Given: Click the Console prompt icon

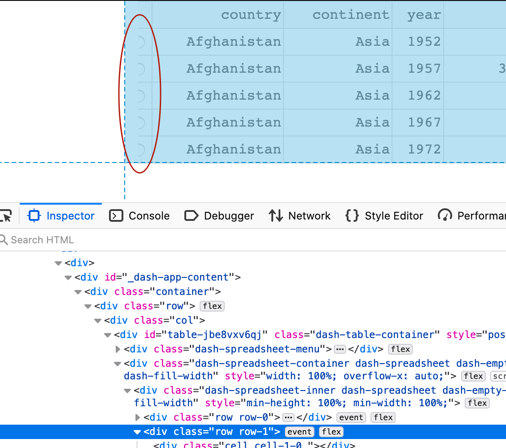Looking at the screenshot, I should click(116, 215).
